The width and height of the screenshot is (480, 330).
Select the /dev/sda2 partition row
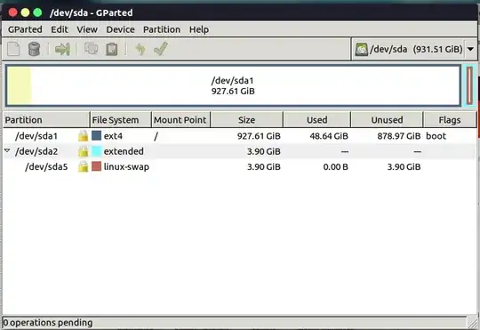pos(239,151)
